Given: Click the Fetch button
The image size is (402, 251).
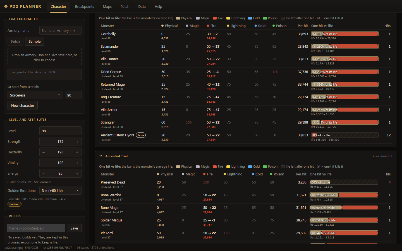Looking at the screenshot, I should 15,41.
